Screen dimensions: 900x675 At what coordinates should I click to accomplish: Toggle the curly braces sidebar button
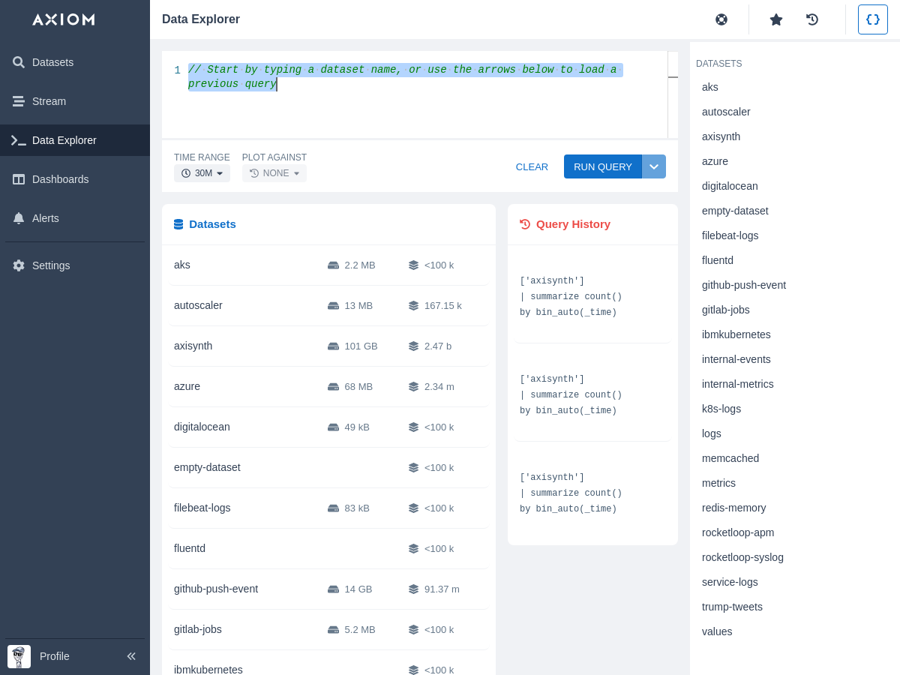pos(872,19)
